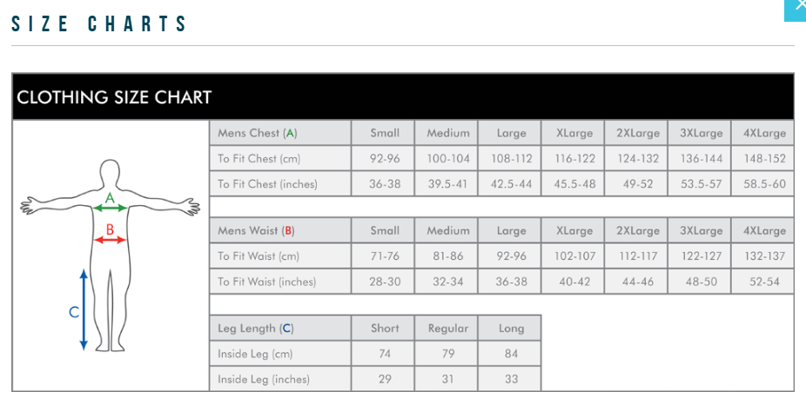Click the blue leg length arrow C
This screenshot has width=806, height=405.
click(x=84, y=309)
